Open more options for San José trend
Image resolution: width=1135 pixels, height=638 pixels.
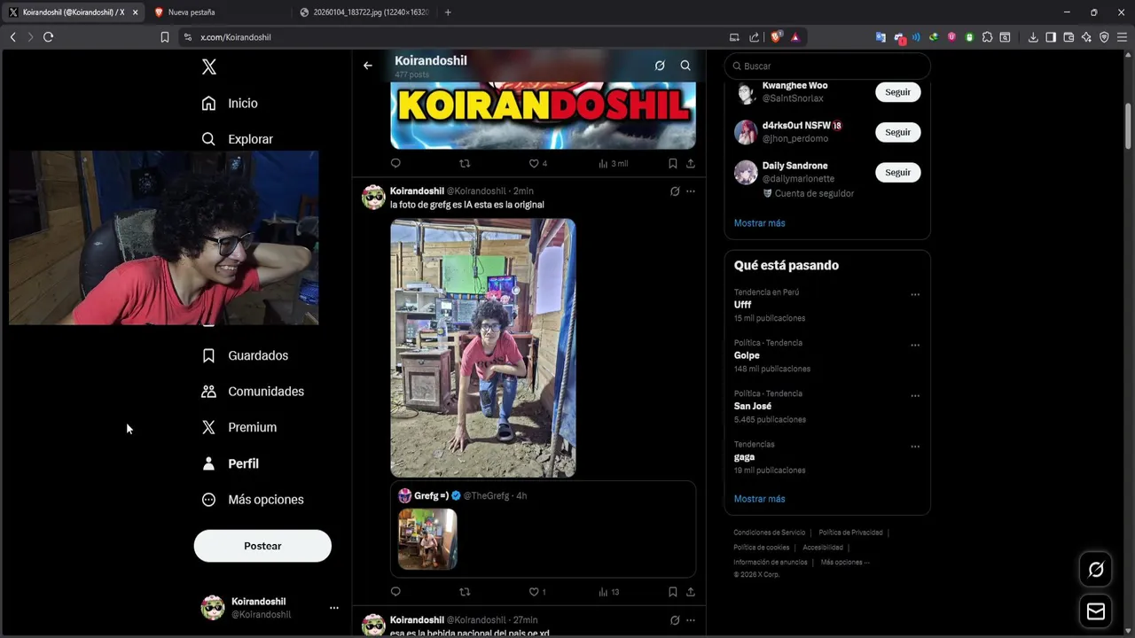915,396
